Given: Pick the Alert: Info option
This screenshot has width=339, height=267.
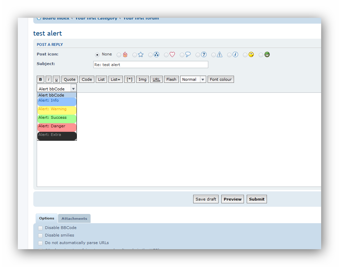Looking at the screenshot, I should [x=57, y=102].
